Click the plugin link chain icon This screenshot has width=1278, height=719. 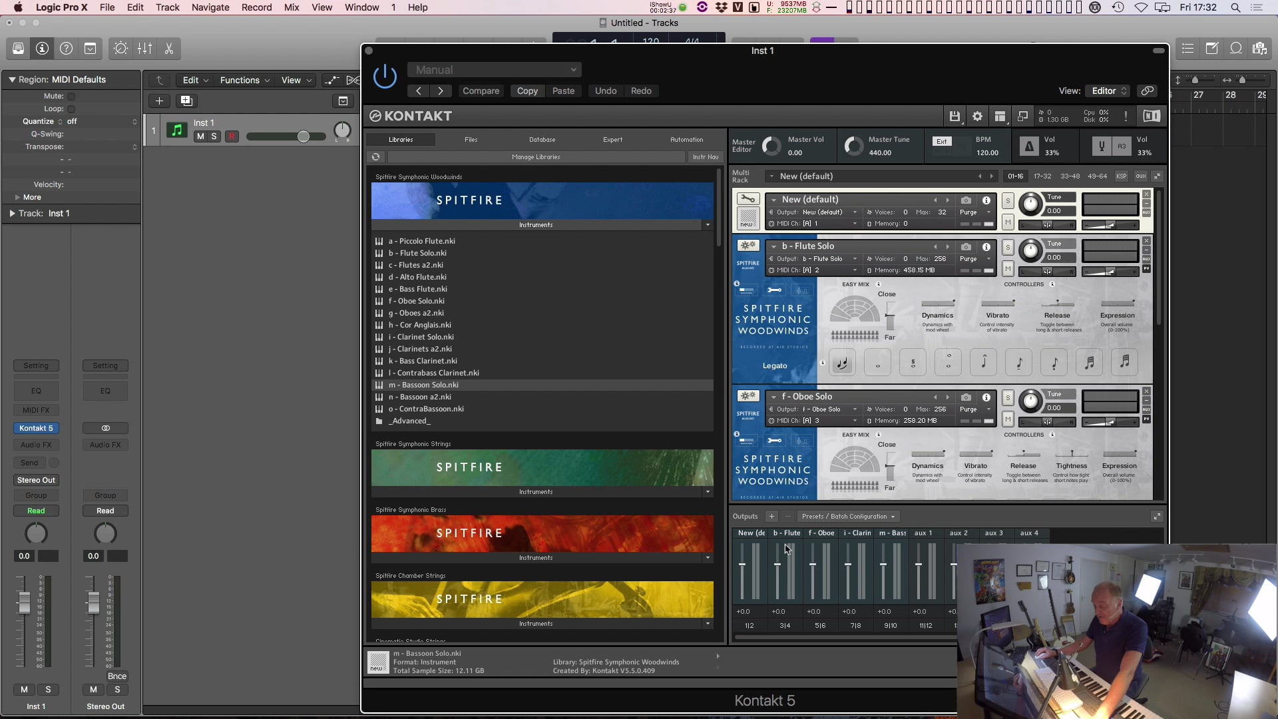point(1147,91)
